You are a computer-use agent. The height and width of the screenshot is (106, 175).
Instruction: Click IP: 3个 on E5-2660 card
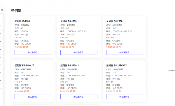(110, 37)
